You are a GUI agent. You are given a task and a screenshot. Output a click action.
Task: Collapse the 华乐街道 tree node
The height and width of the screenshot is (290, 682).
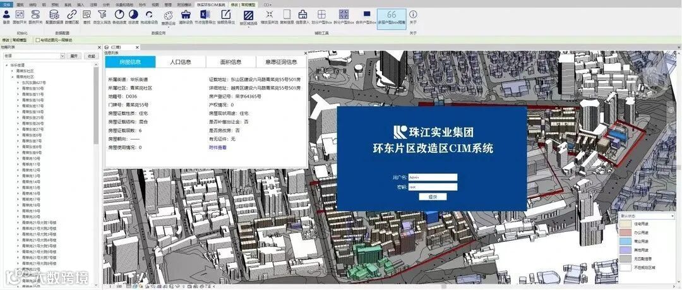[x=7, y=65]
